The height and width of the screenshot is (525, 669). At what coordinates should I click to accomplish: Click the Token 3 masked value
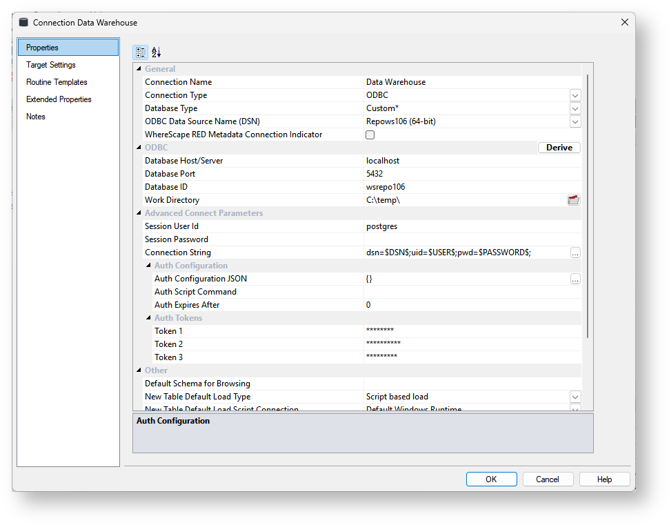click(472, 357)
